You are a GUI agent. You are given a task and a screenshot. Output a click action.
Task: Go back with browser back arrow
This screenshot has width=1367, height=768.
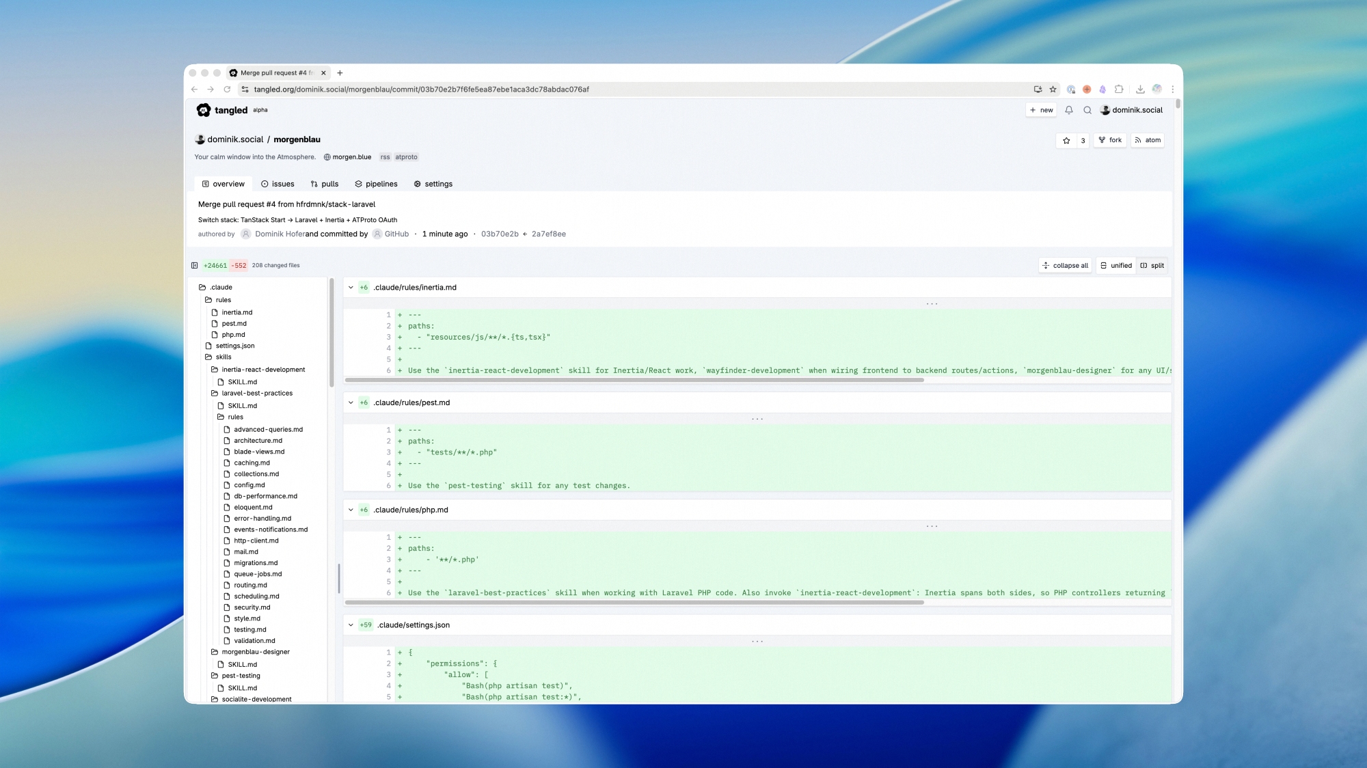195,90
